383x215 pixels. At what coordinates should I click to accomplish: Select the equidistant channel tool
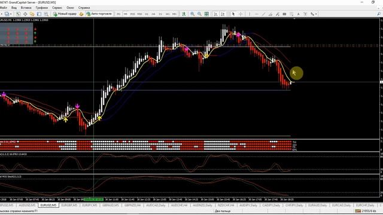pos(270,14)
